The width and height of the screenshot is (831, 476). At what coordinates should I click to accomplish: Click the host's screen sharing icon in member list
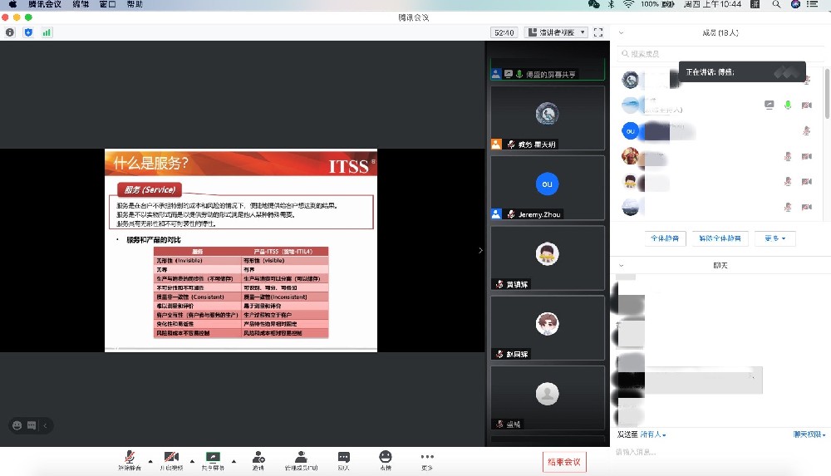click(769, 105)
